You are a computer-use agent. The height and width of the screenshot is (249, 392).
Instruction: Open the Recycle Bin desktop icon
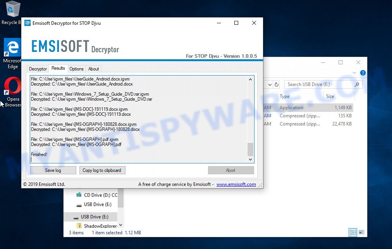pyautogui.click(x=11, y=12)
